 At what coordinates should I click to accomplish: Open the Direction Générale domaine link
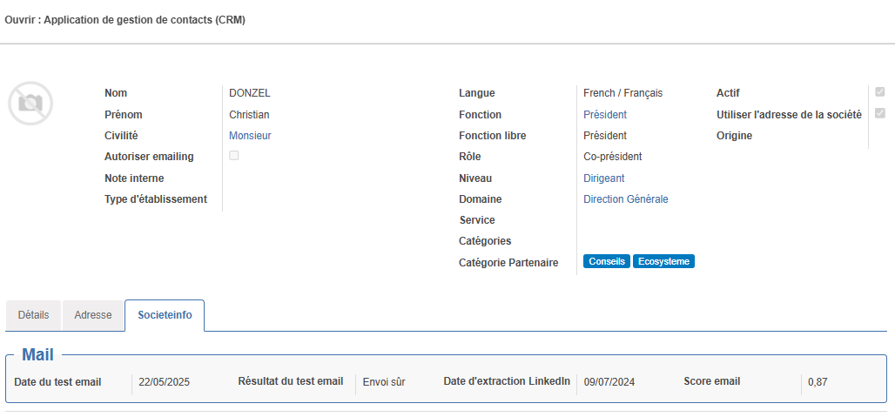(626, 199)
